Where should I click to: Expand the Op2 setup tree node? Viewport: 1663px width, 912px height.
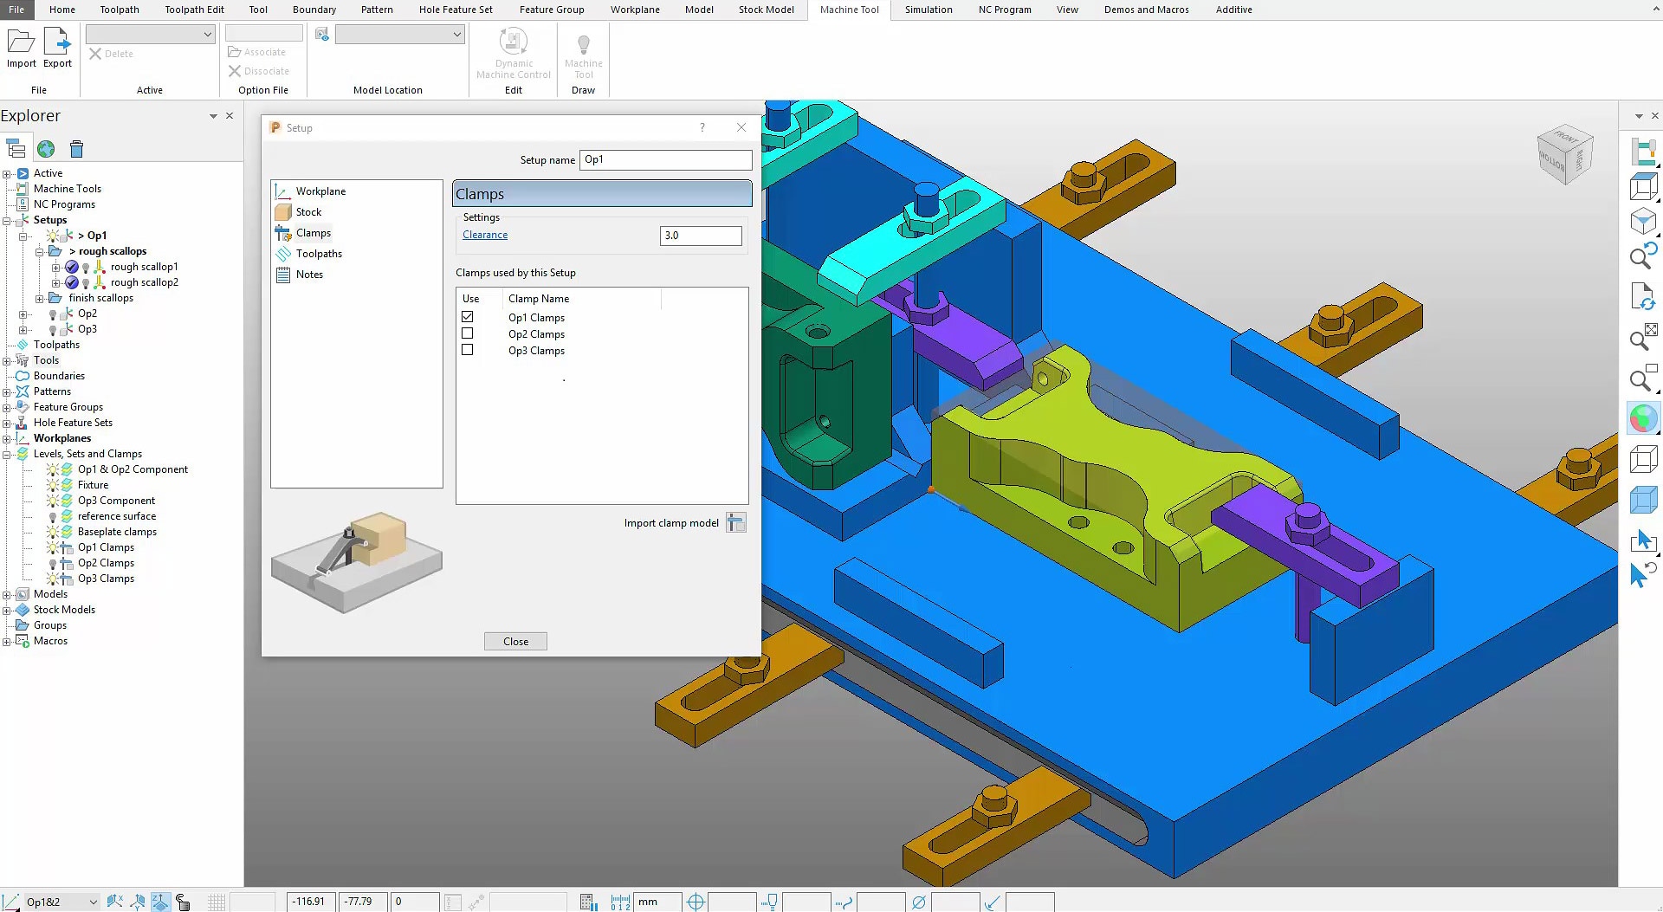23,314
